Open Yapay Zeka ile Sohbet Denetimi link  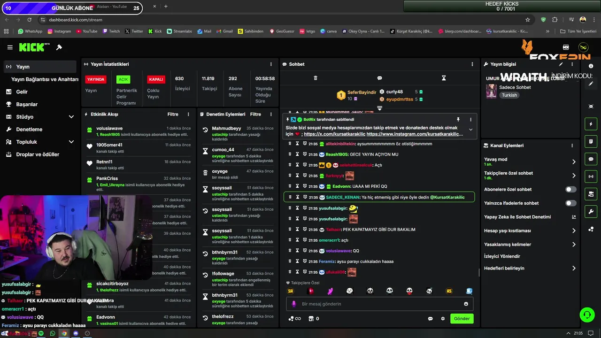click(517, 217)
